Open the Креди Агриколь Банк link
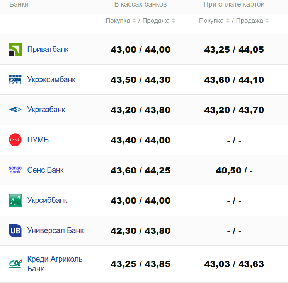 point(55,264)
